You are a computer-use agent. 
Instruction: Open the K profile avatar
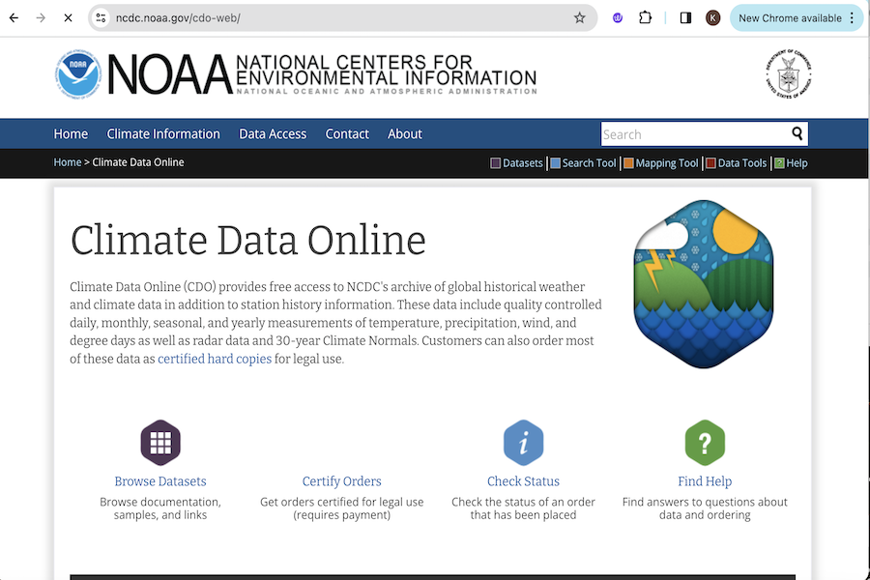712,17
